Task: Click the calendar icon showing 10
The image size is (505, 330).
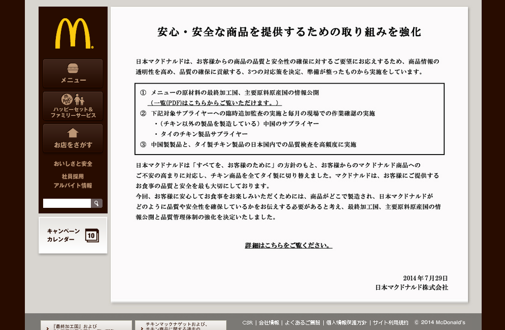Action: tap(92, 235)
